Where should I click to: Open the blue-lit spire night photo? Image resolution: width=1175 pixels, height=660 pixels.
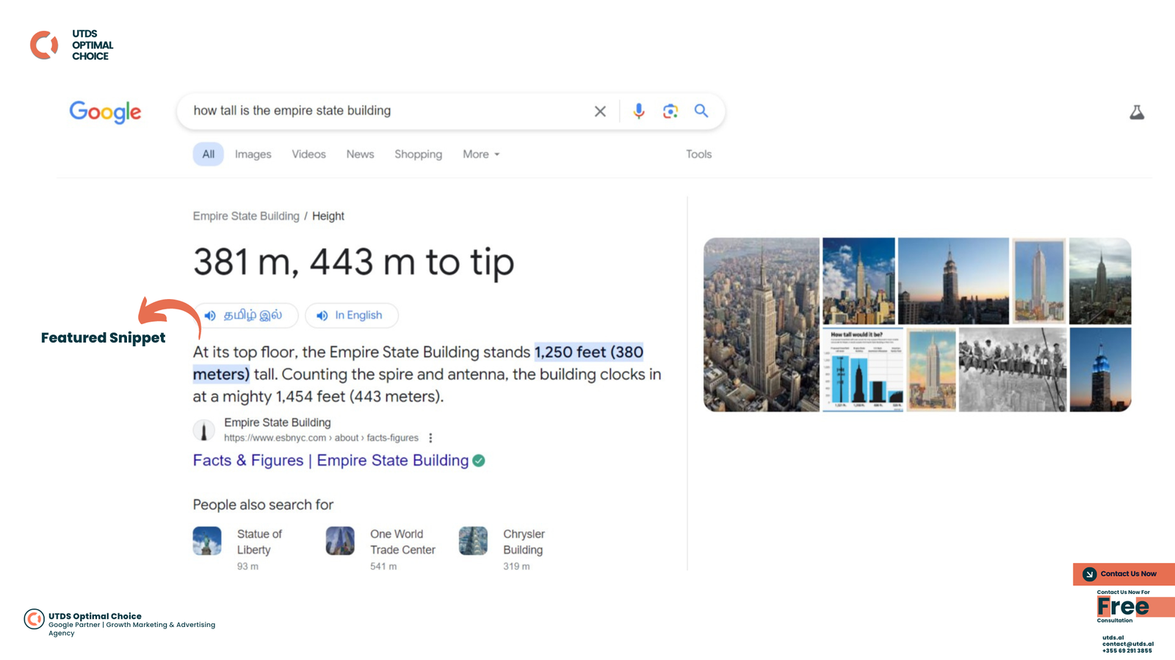pos(1100,370)
